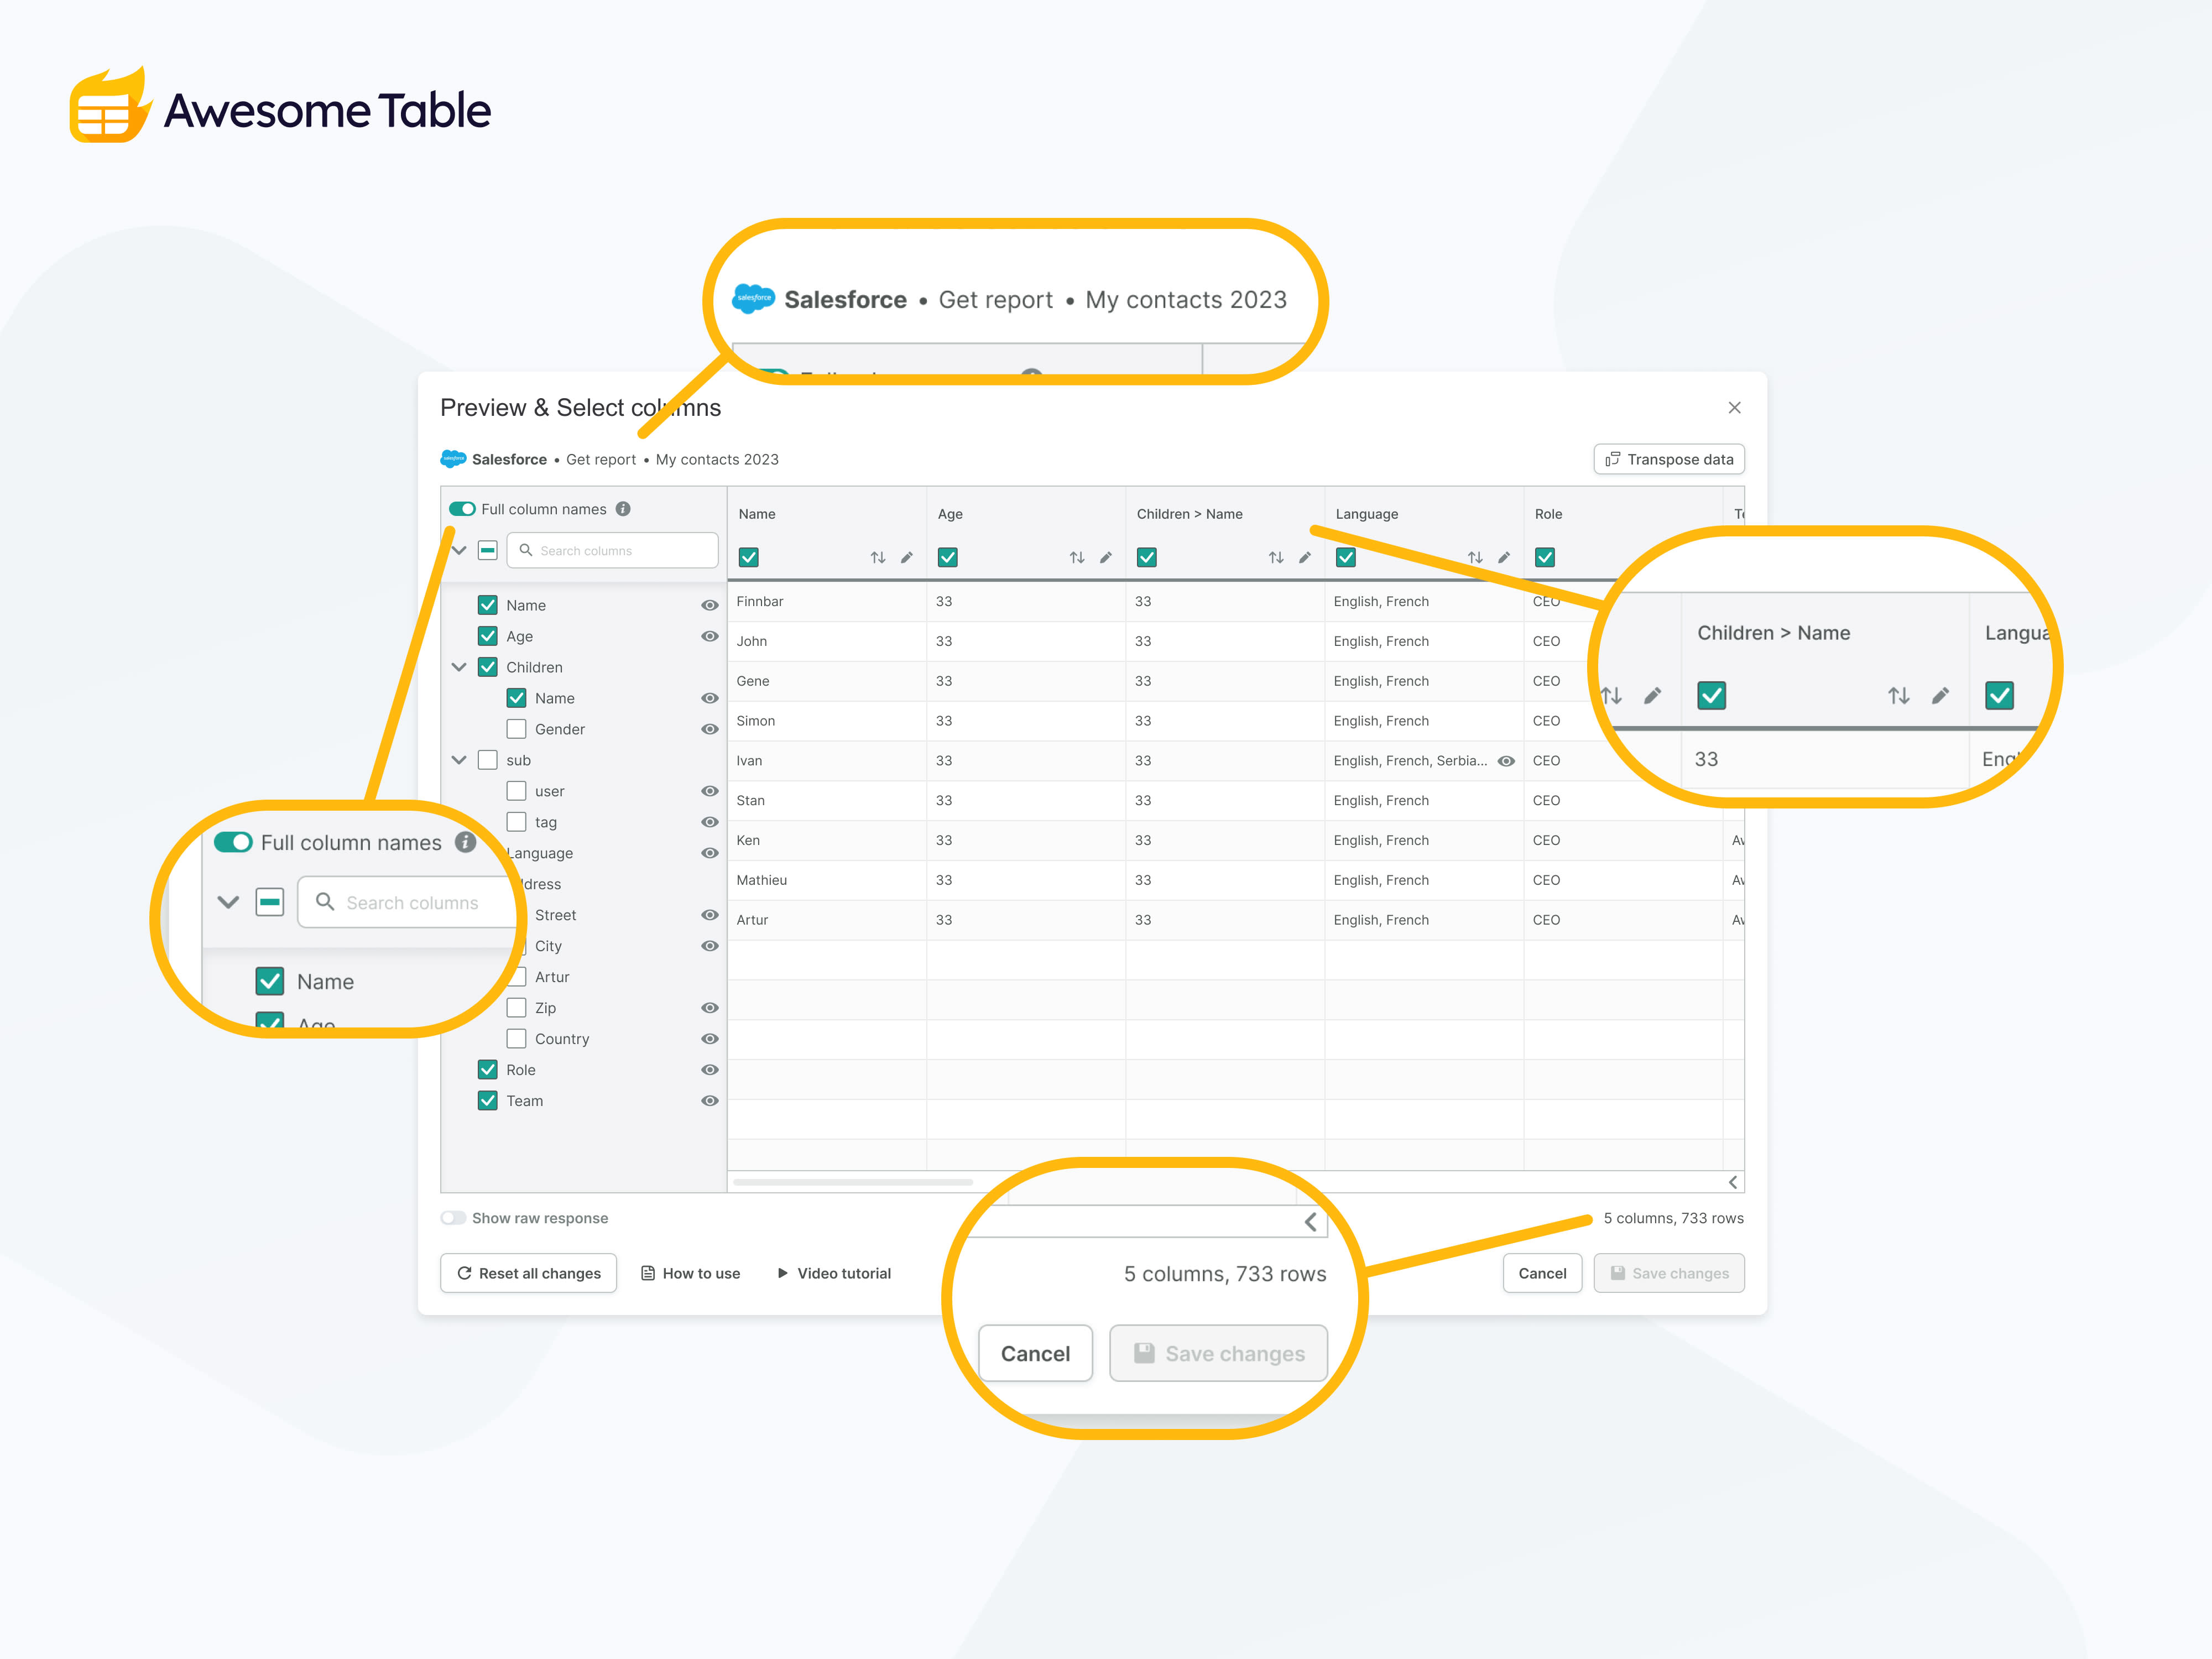Toggle the eye icon for the Role field
The height and width of the screenshot is (1659, 2212).
[710, 1071]
